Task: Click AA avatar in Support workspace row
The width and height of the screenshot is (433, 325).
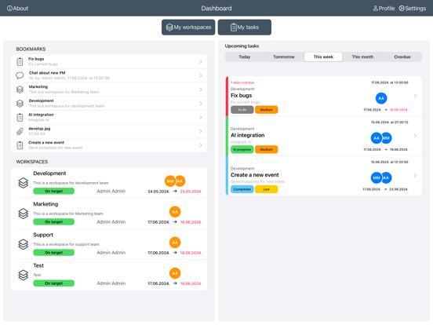Action: [x=175, y=243]
